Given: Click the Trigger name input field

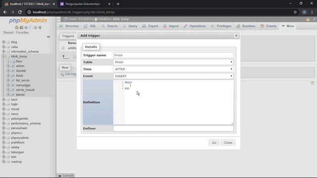Looking at the screenshot, I should pos(173,55).
